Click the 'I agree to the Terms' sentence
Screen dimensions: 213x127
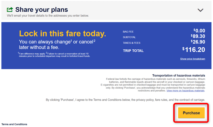(x=125, y=100)
